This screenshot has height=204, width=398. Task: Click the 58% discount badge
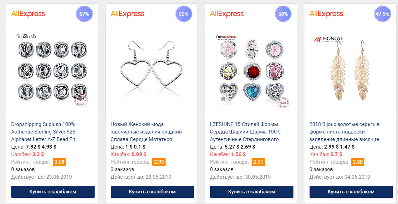coord(283,14)
